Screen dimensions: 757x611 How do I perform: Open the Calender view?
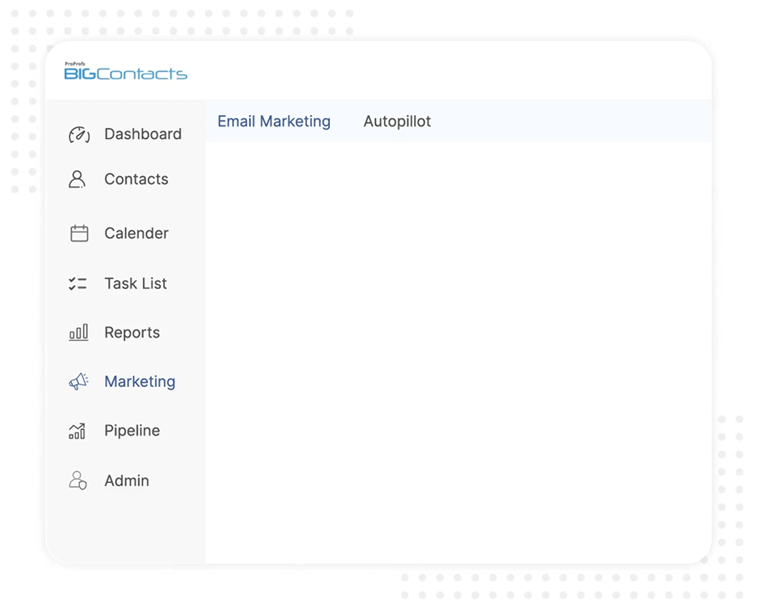136,233
